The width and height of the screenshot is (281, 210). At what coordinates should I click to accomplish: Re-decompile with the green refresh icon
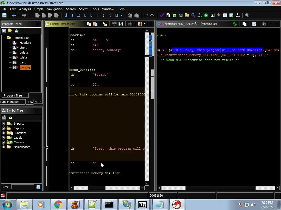[x=235, y=24]
